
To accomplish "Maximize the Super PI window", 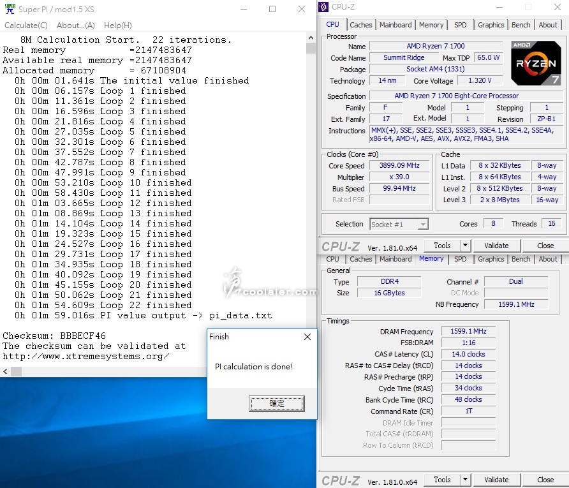I will click(272, 9).
